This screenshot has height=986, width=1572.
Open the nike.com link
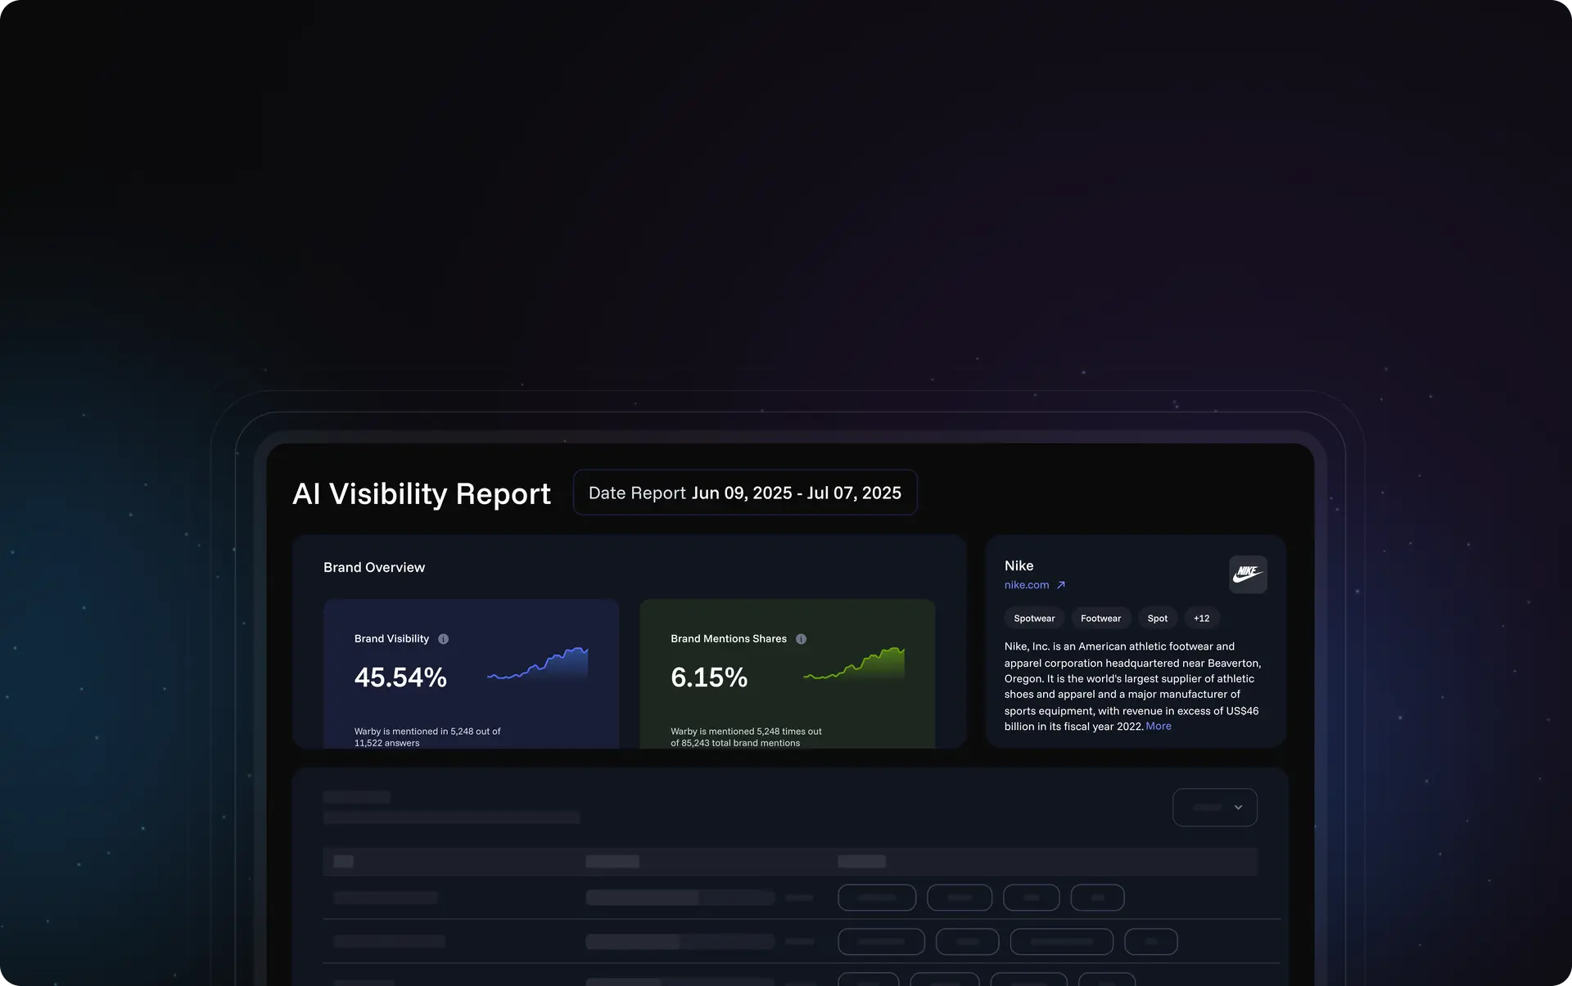(x=1026, y=585)
